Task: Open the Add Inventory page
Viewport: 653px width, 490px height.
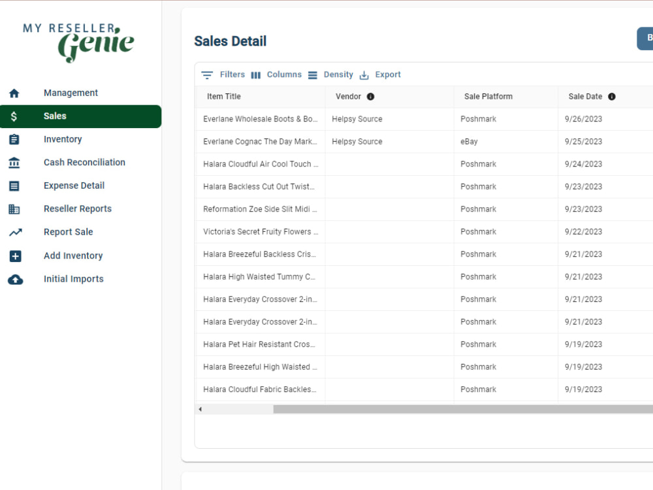Action: coord(73,256)
